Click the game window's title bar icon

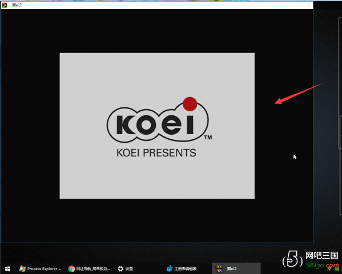click(x=5, y=5)
